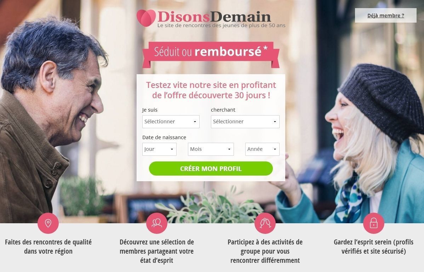Click 'Faites des rencontres de qualité' text
This screenshot has height=272, width=424.
click(48, 246)
